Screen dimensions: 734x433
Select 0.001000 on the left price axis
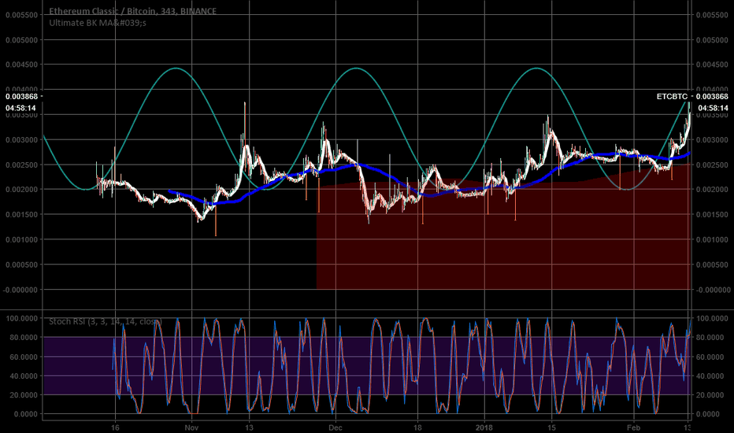21,239
